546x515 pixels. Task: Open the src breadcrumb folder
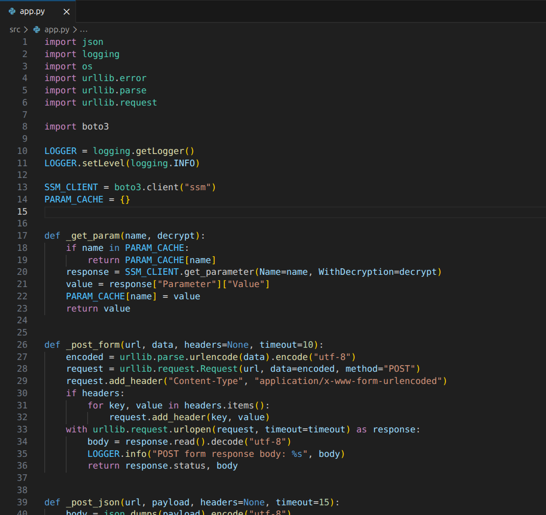point(15,30)
